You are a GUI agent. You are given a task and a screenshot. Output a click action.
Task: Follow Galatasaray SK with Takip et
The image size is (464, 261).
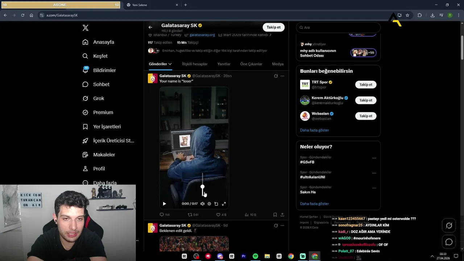point(274,27)
